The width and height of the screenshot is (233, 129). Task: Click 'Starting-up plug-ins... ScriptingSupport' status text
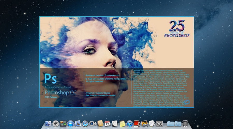[x=102, y=75]
